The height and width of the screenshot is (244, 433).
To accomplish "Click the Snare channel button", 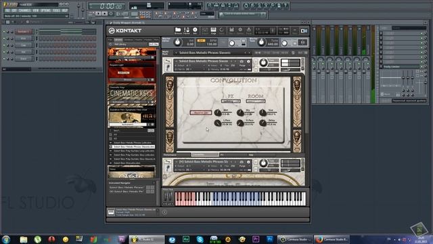I will pos(24,59).
